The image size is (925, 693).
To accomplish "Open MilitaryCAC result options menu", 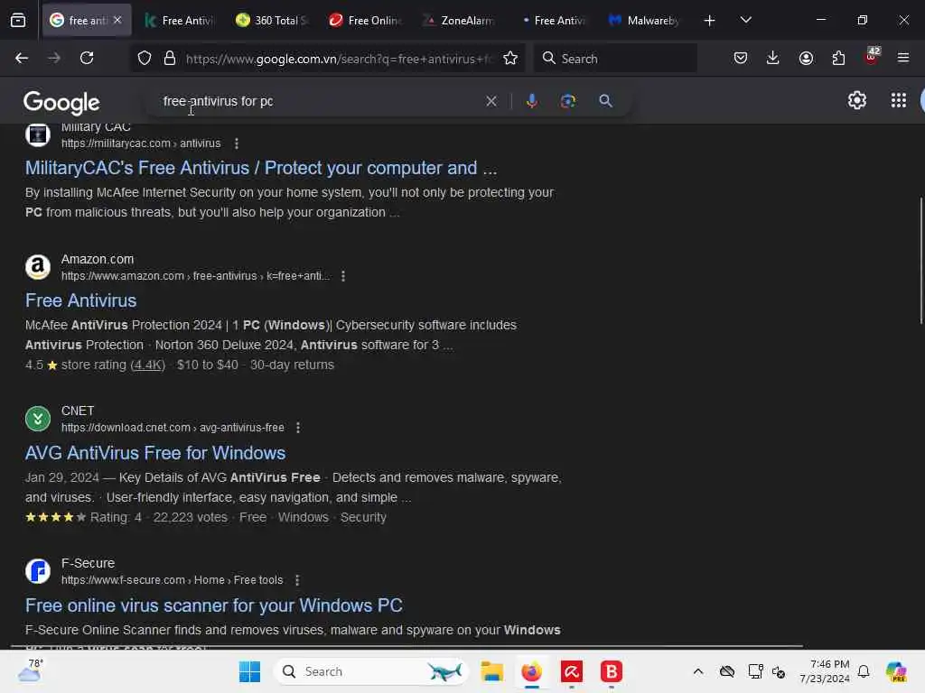I will [x=237, y=143].
